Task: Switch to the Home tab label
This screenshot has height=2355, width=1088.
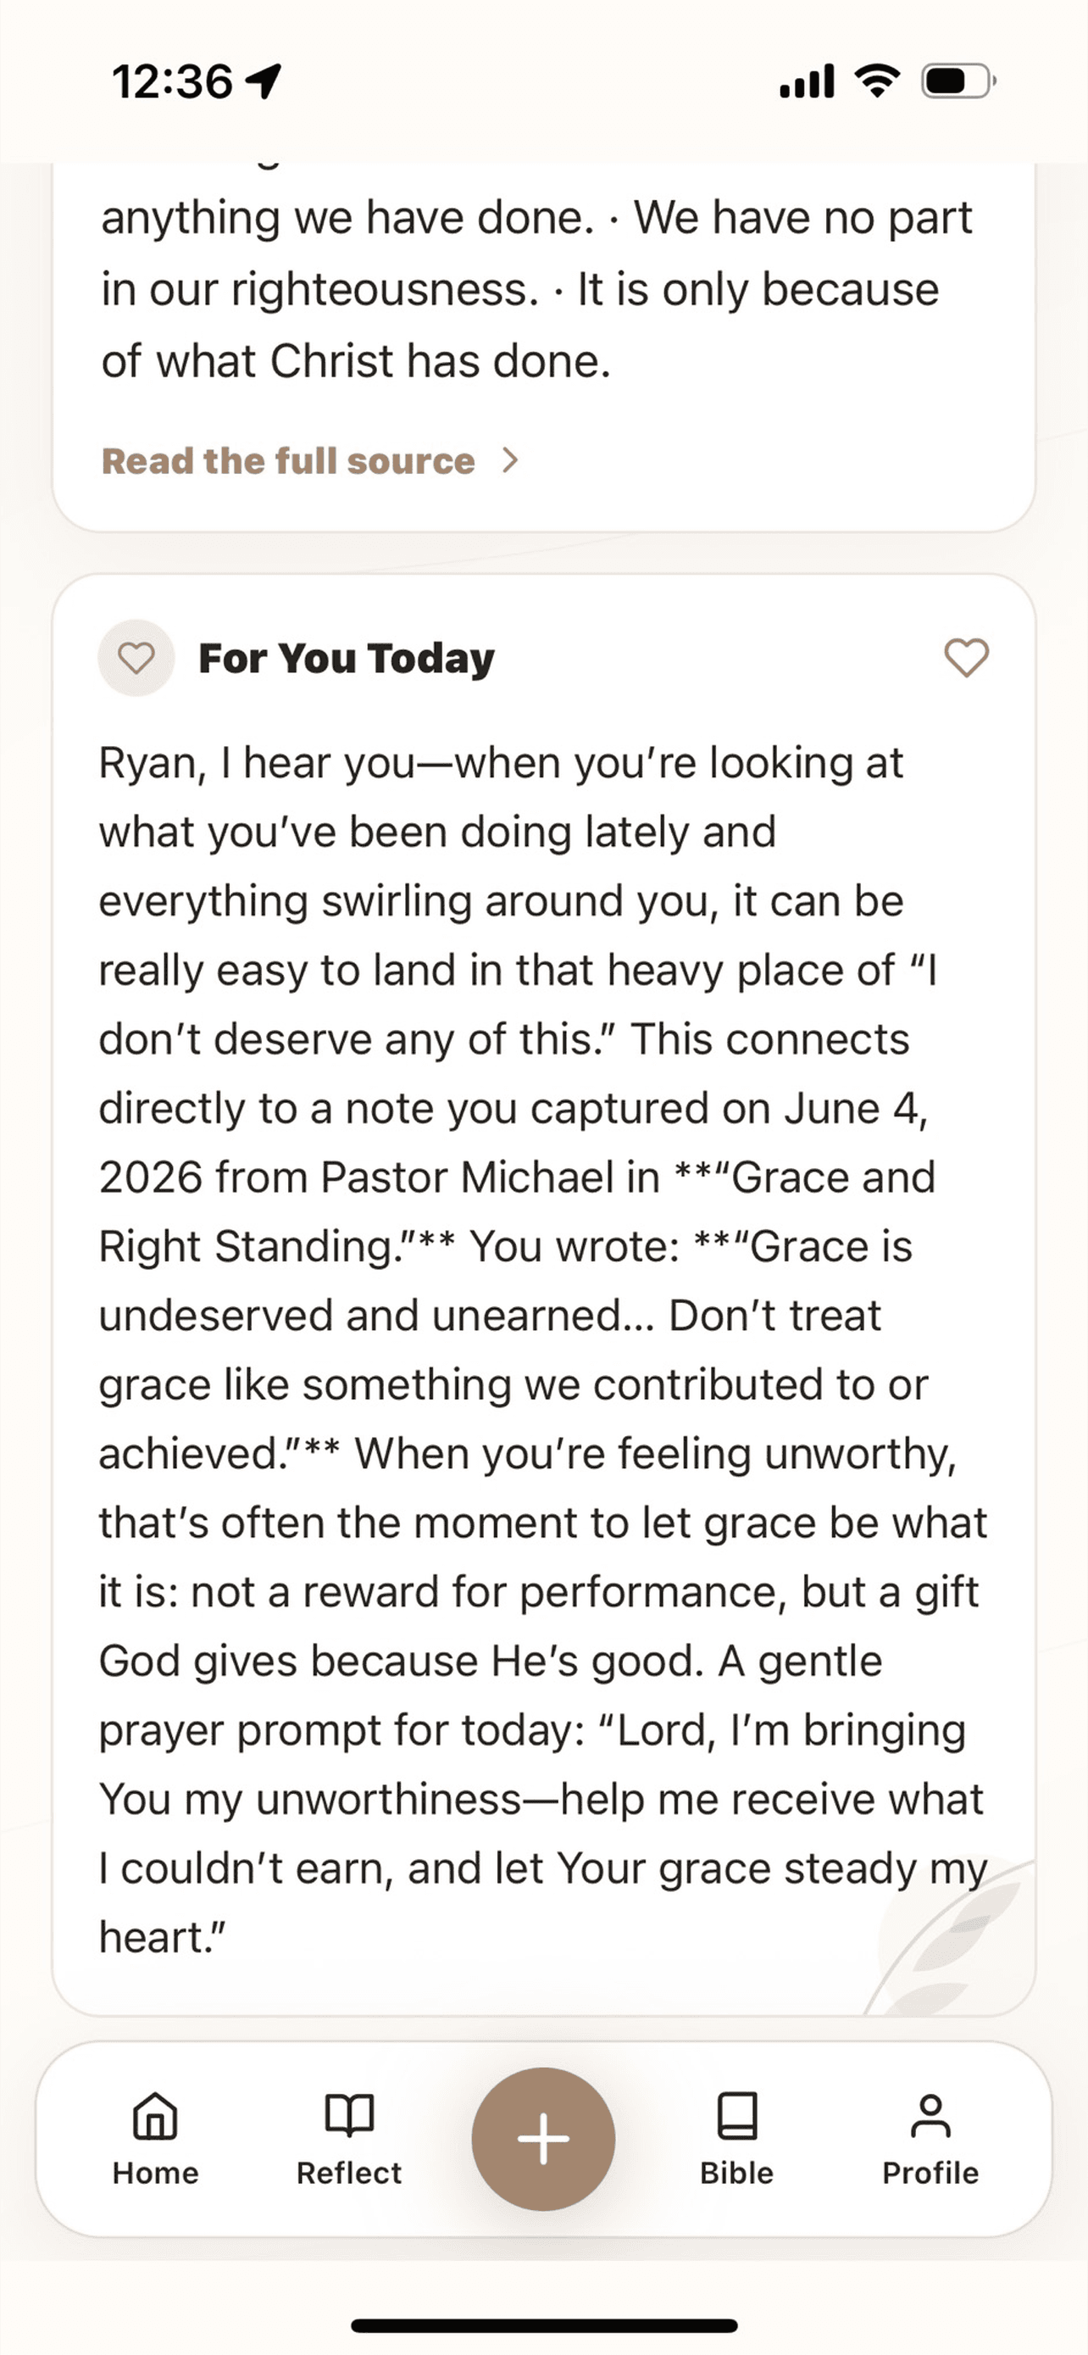Action: click(x=155, y=2173)
